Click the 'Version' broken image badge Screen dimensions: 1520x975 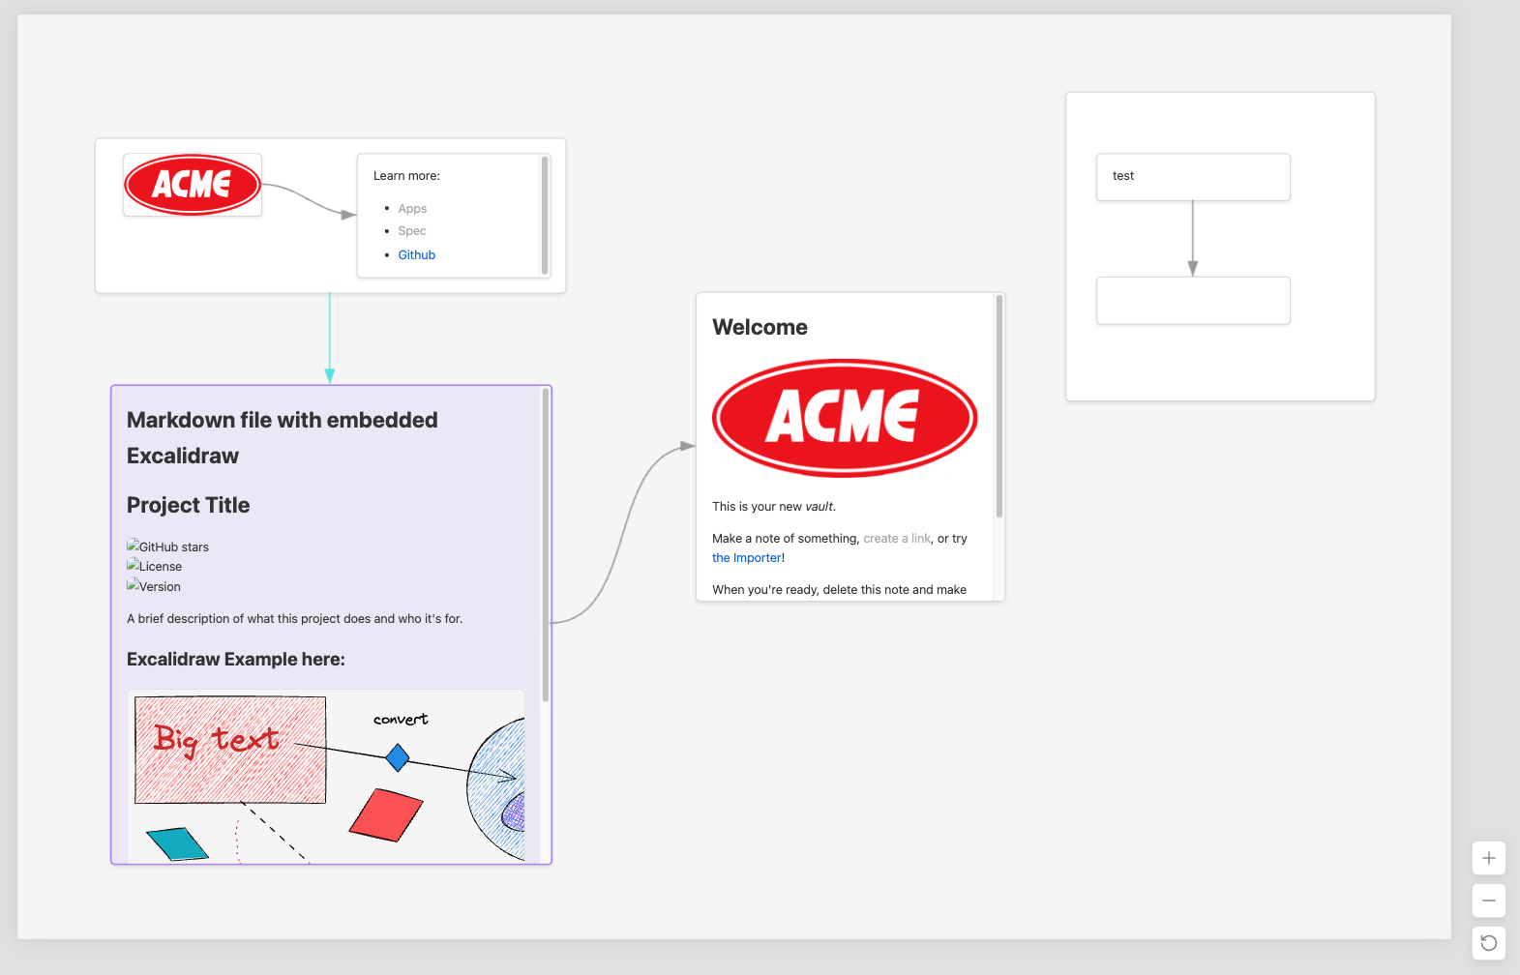pos(153,586)
